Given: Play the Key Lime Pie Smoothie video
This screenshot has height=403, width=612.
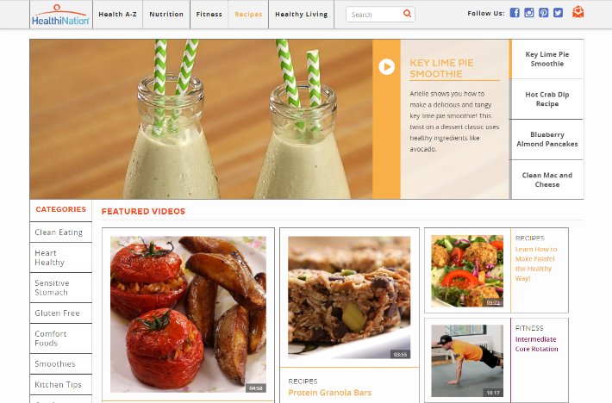Looking at the screenshot, I should point(386,66).
